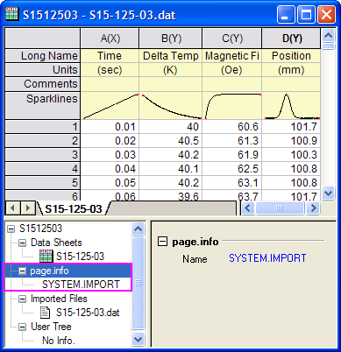
Task: Click tree panel scroll up arrow
Action: click(138, 229)
